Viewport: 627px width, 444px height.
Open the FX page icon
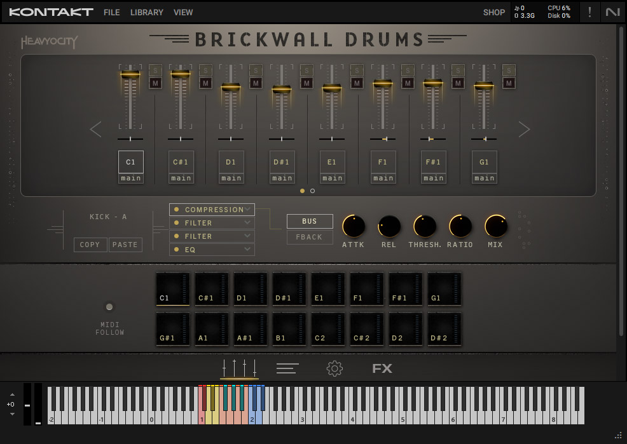pos(382,368)
